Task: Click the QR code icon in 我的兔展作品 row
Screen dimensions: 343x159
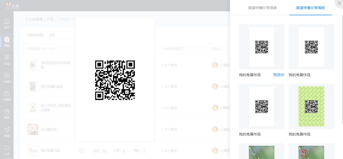Action: coord(82,150)
